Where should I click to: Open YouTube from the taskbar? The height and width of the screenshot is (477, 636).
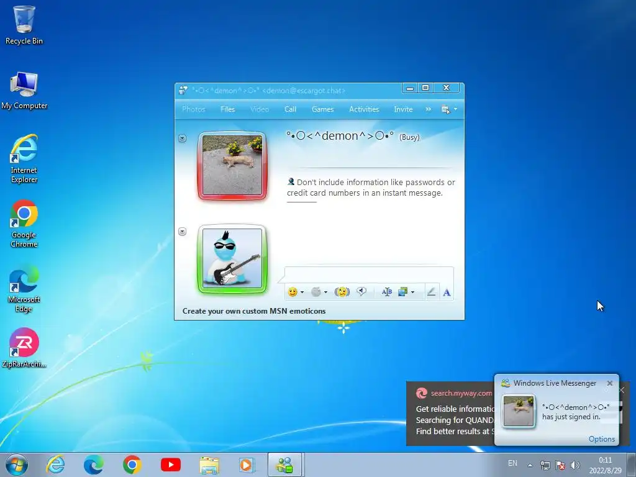(170, 465)
